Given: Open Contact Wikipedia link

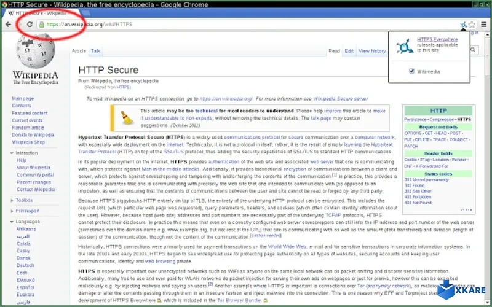Looking at the screenshot, I should point(36,190).
